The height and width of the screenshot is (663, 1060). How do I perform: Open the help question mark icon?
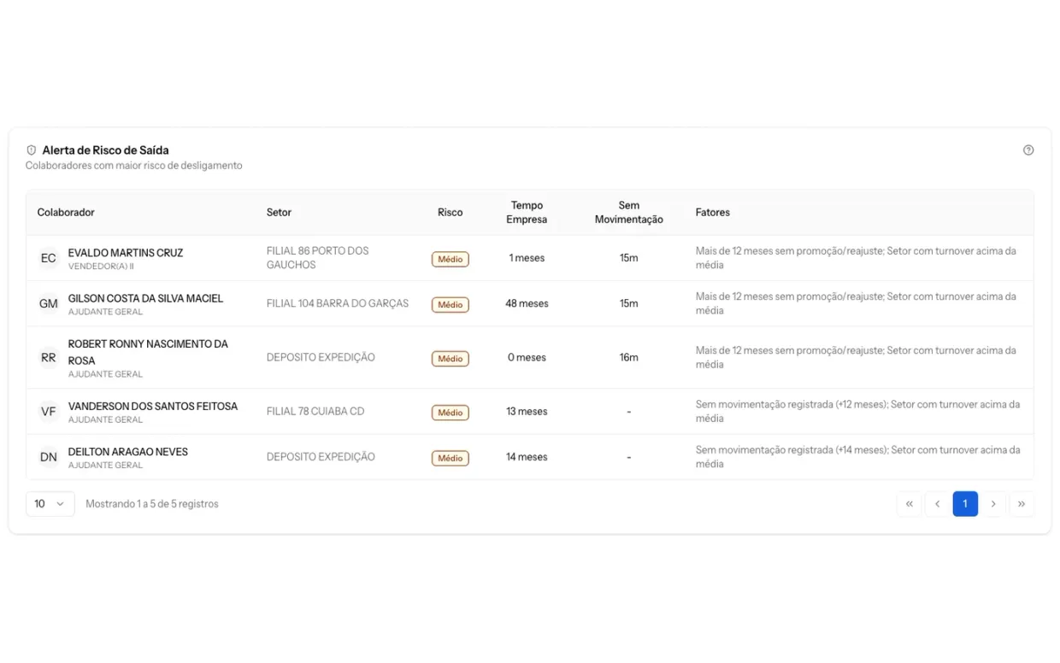click(x=1028, y=150)
